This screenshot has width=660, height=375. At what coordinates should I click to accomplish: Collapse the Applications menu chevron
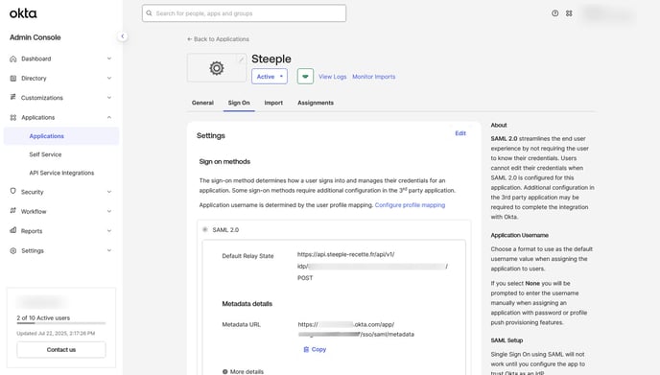click(109, 117)
